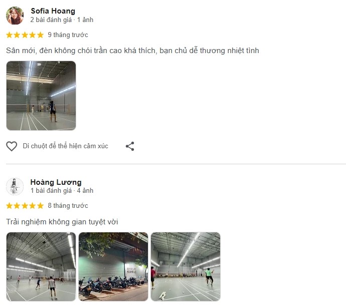This screenshot has width=346, height=307.
Task: Open Sofia Hoang's reviewer name link
Action: [x=53, y=11]
